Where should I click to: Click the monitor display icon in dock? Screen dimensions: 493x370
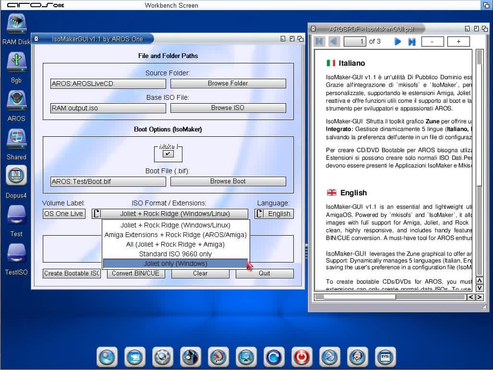246,357
